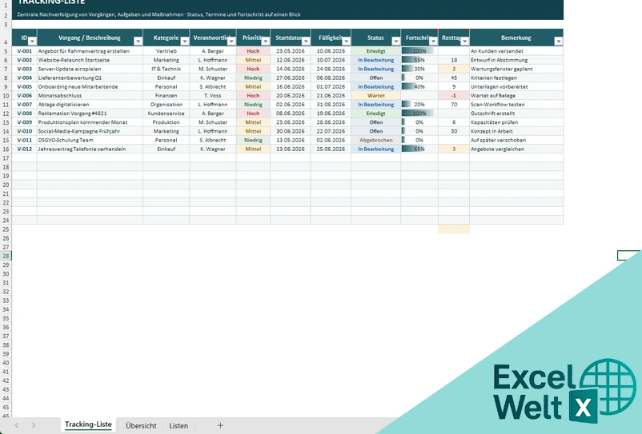
Task: Select row header 28
Action: [x=6, y=256]
